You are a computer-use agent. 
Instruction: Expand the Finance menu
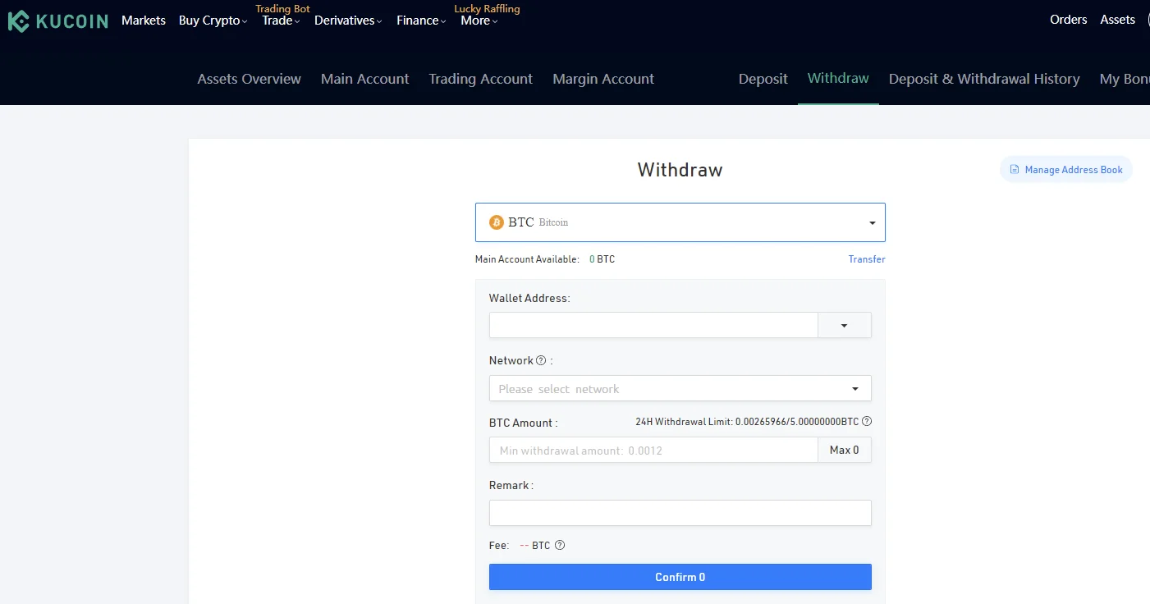pyautogui.click(x=421, y=21)
